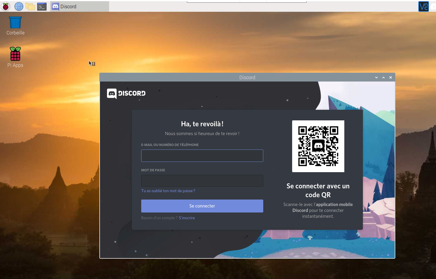Minimize the Discord window

click(x=376, y=77)
